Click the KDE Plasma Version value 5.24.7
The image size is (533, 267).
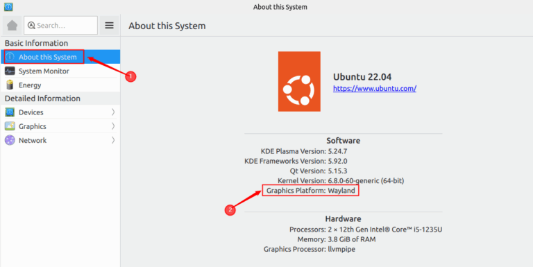337,150
